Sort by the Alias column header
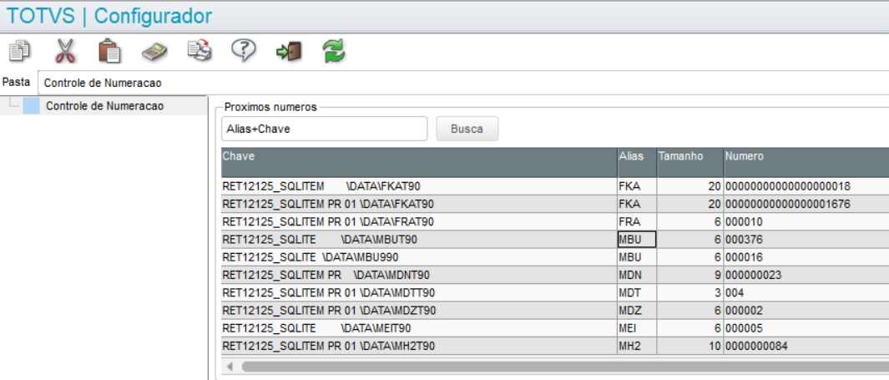The width and height of the screenshot is (889, 380). [637, 162]
